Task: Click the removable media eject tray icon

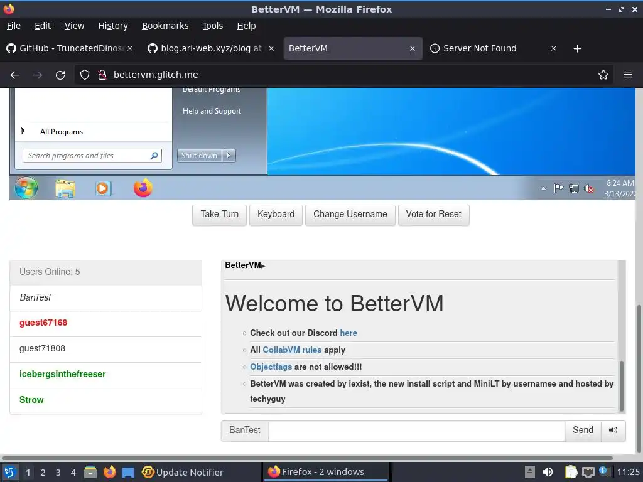Action: click(530, 472)
